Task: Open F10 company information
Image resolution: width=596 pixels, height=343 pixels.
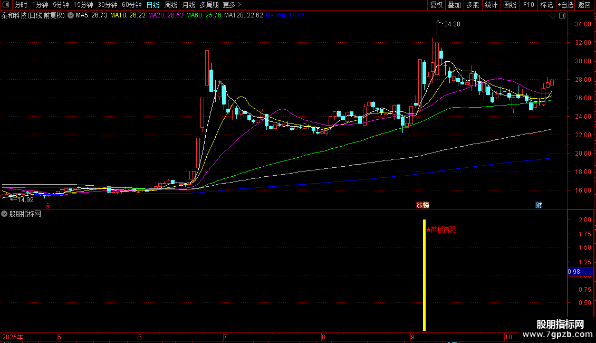Action: click(x=528, y=5)
